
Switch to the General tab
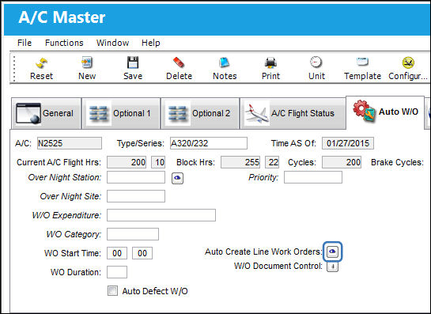(46, 113)
